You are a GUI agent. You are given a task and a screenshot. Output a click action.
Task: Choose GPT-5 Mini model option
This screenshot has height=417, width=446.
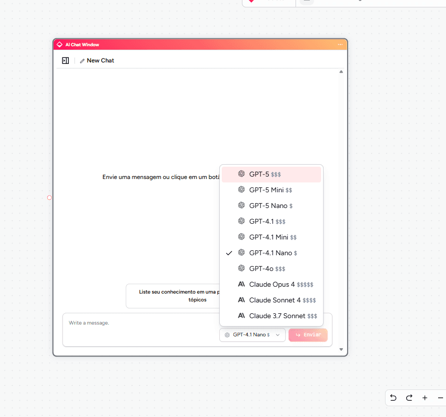tap(271, 190)
